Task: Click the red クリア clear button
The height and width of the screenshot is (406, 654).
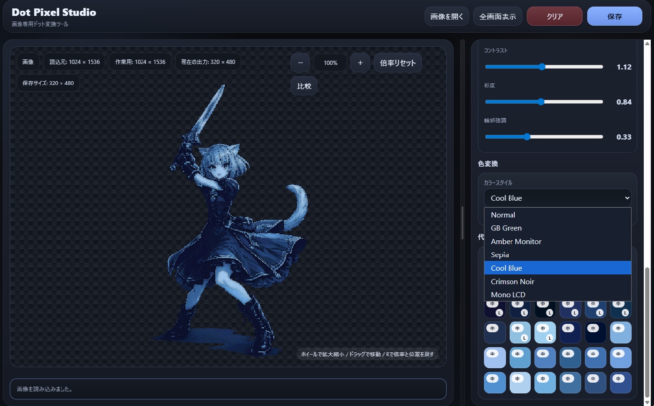Action: (x=554, y=16)
